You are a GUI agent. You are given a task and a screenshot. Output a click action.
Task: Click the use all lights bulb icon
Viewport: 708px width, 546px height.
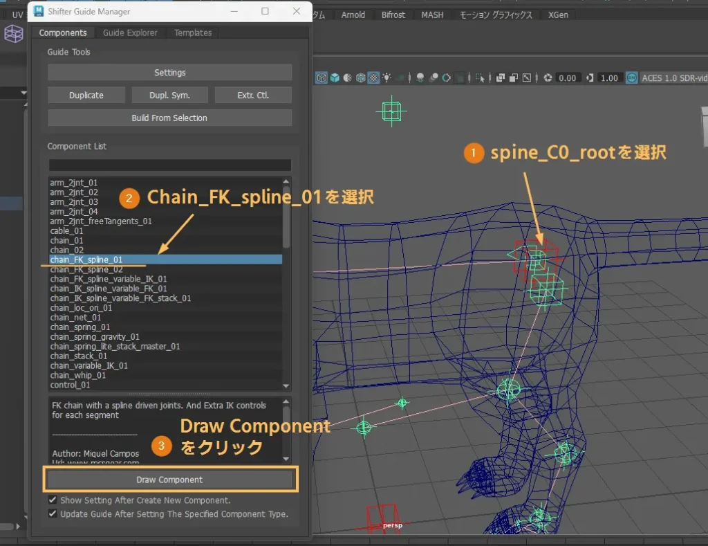click(x=386, y=78)
